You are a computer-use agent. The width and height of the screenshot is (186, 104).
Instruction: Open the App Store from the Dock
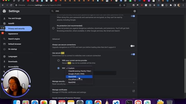point(89,102)
